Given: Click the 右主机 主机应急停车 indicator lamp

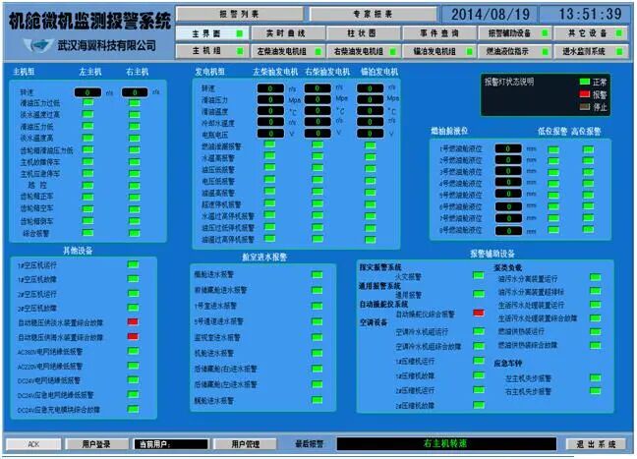Looking at the screenshot, I should (x=135, y=173).
